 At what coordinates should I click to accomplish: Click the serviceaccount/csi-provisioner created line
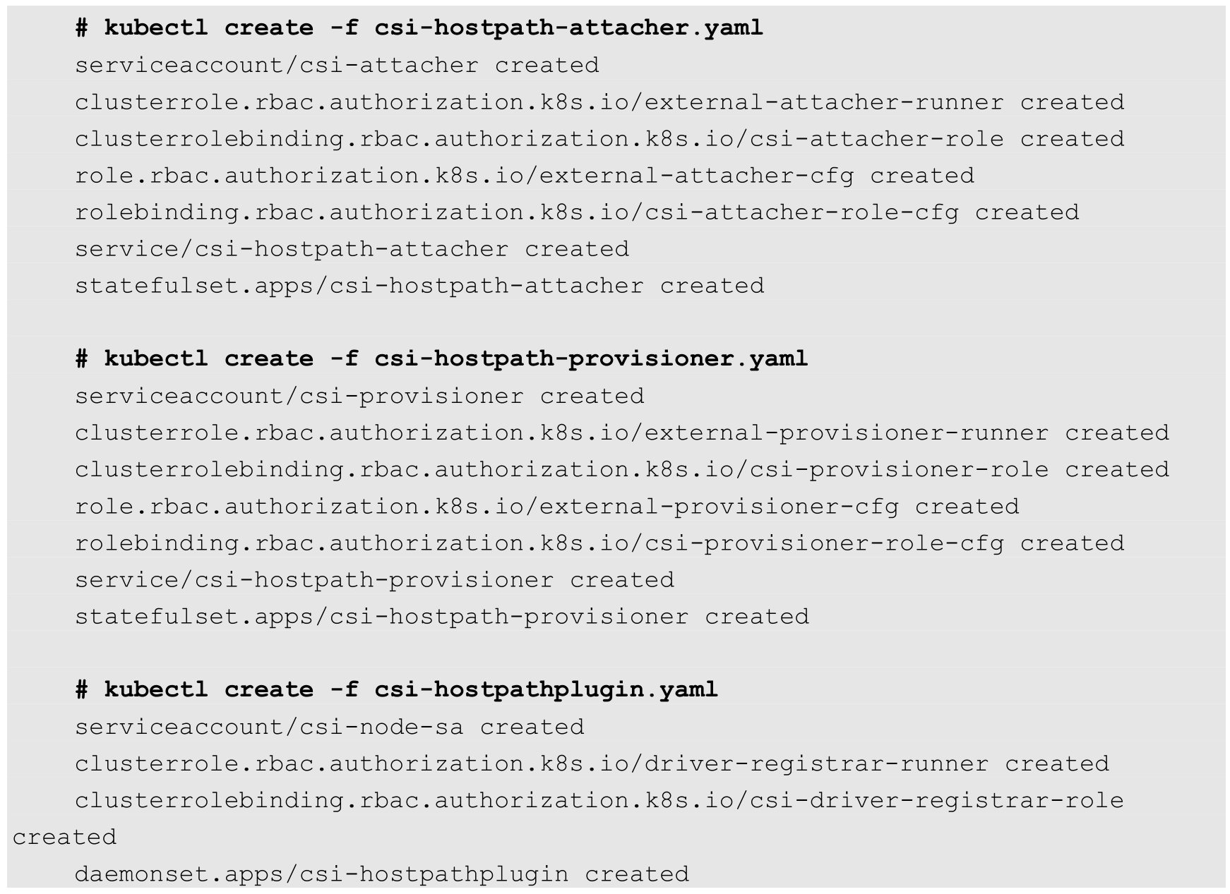tap(359, 397)
